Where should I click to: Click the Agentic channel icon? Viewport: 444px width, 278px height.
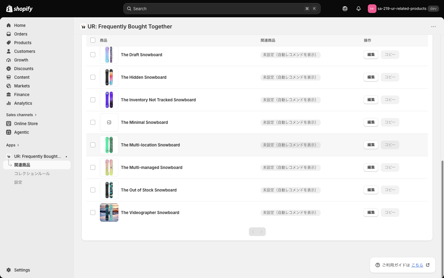coord(9,132)
